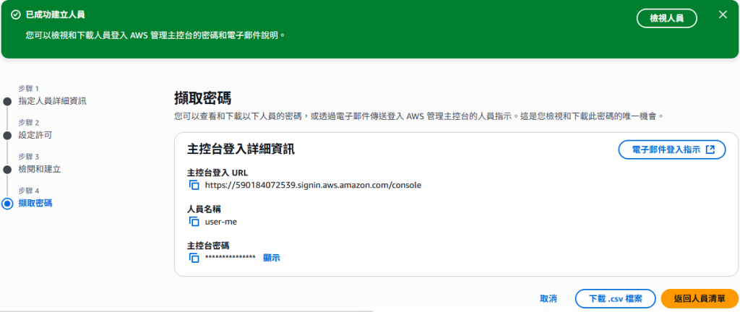The image size is (740, 312).
Task: Dismiss the green success banner
Action: pyautogui.click(x=723, y=14)
